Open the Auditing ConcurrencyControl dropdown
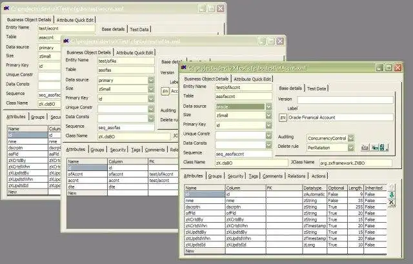 (x=351, y=138)
